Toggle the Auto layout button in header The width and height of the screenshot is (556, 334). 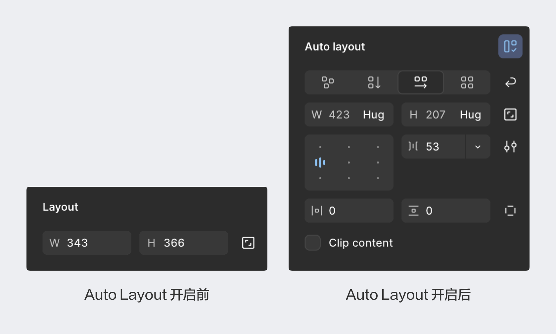coord(510,47)
